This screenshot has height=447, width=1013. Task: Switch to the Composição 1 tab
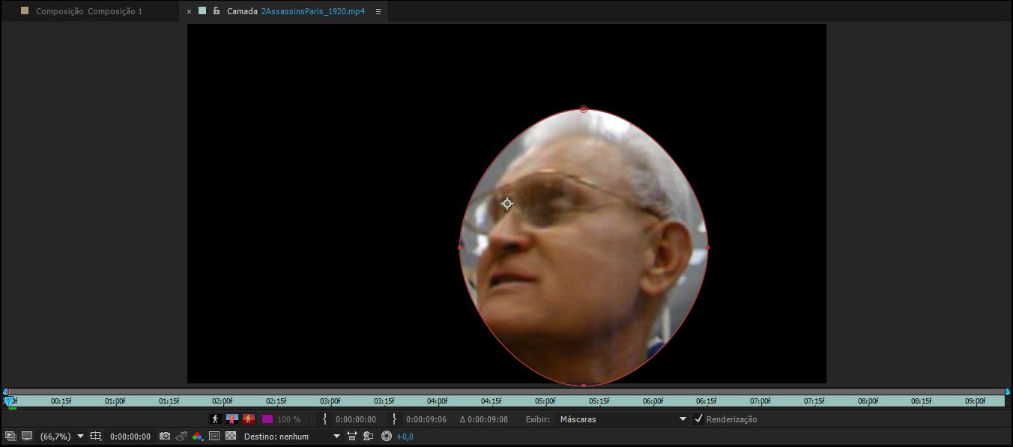point(89,11)
